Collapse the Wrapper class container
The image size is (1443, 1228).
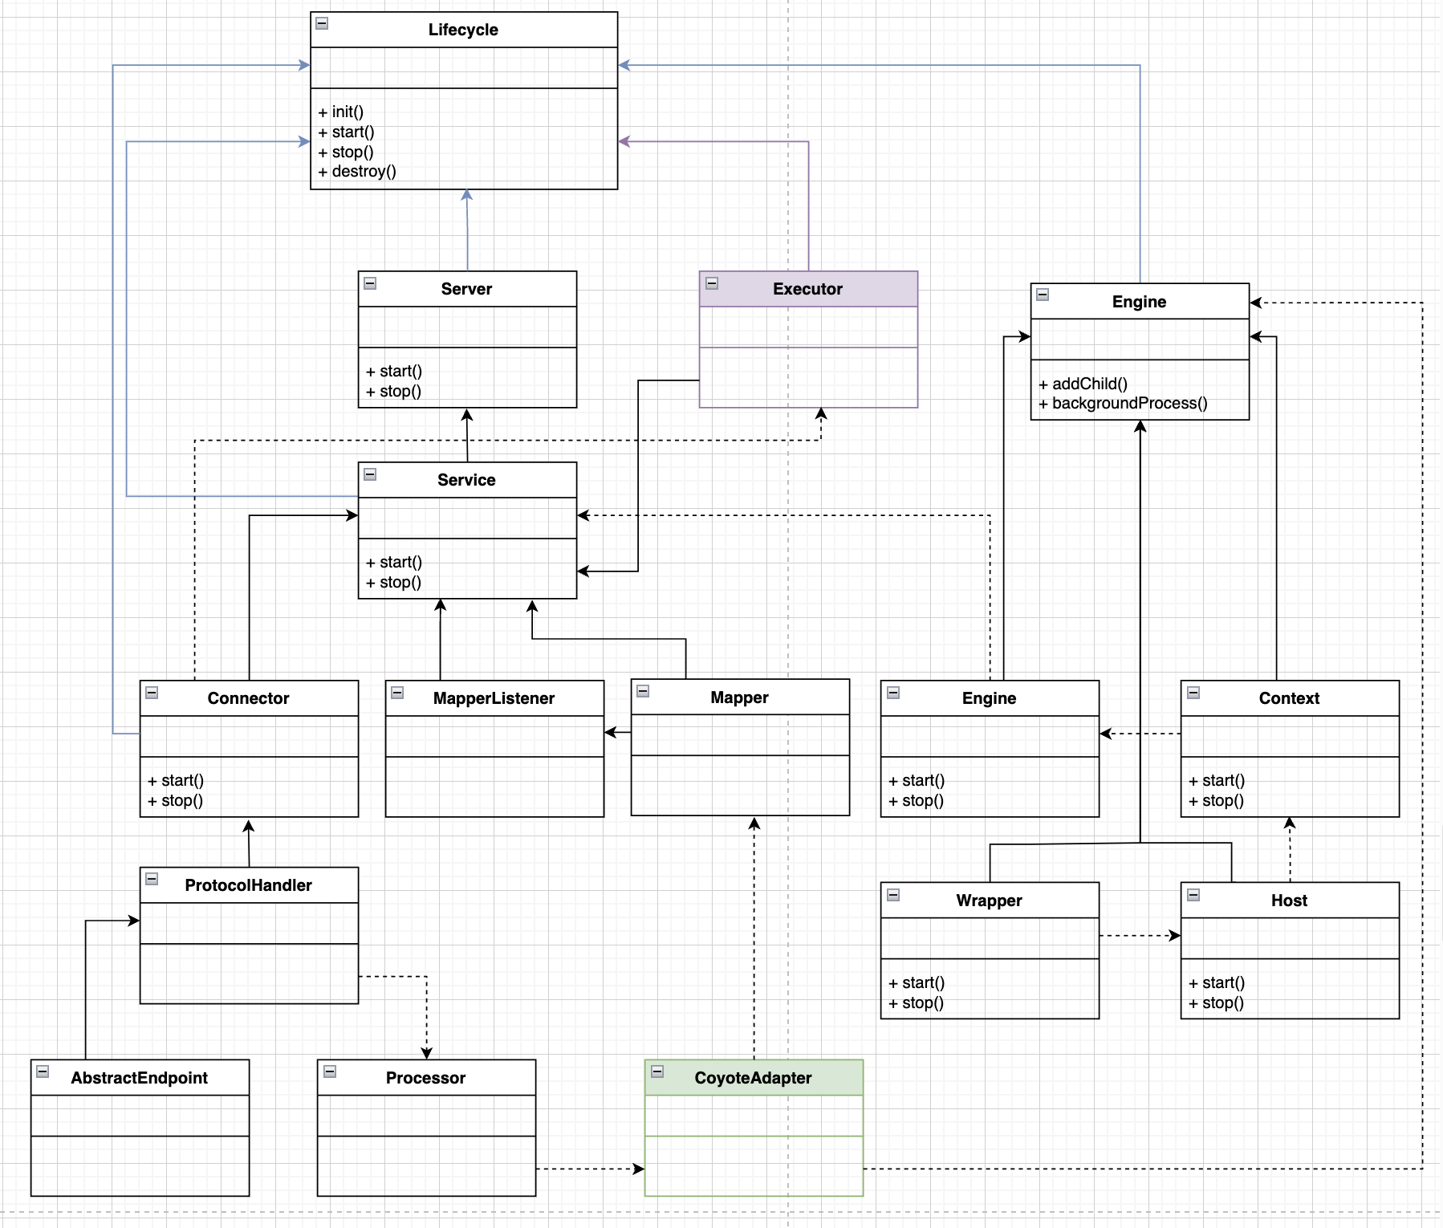pos(893,895)
